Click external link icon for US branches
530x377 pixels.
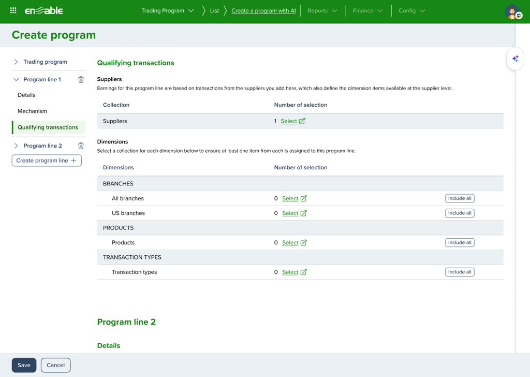click(x=304, y=213)
